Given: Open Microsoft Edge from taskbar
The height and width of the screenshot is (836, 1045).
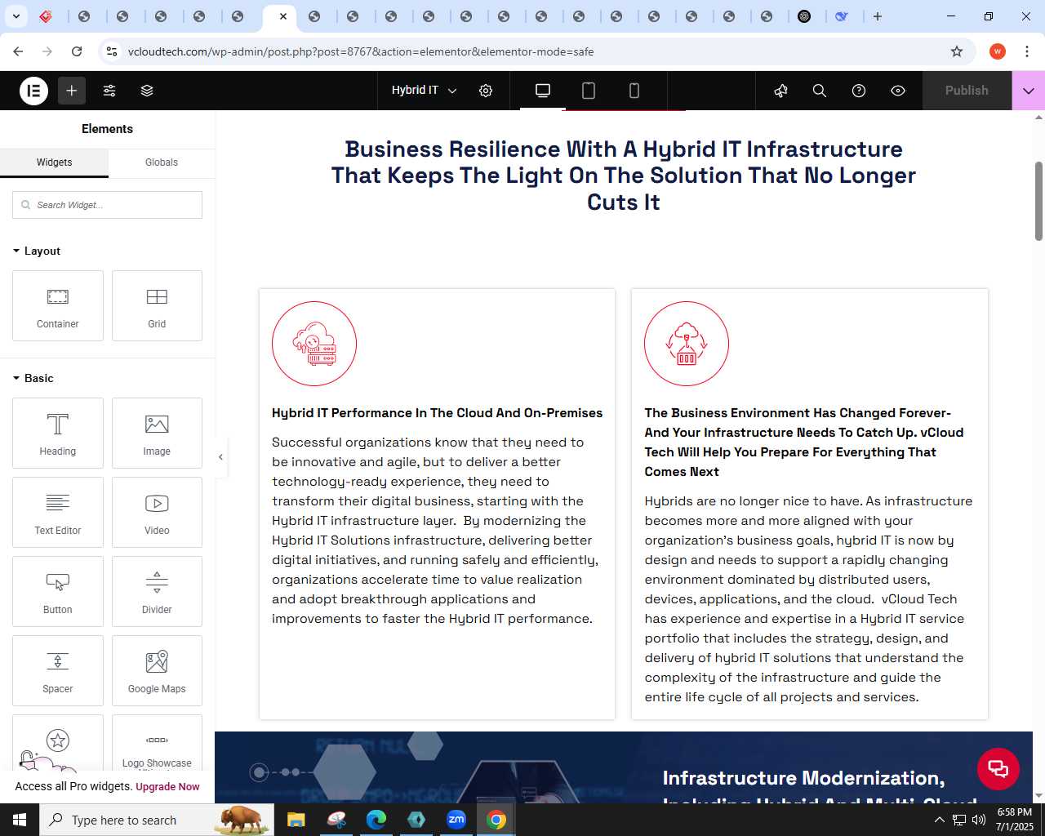Looking at the screenshot, I should click(x=376, y=820).
